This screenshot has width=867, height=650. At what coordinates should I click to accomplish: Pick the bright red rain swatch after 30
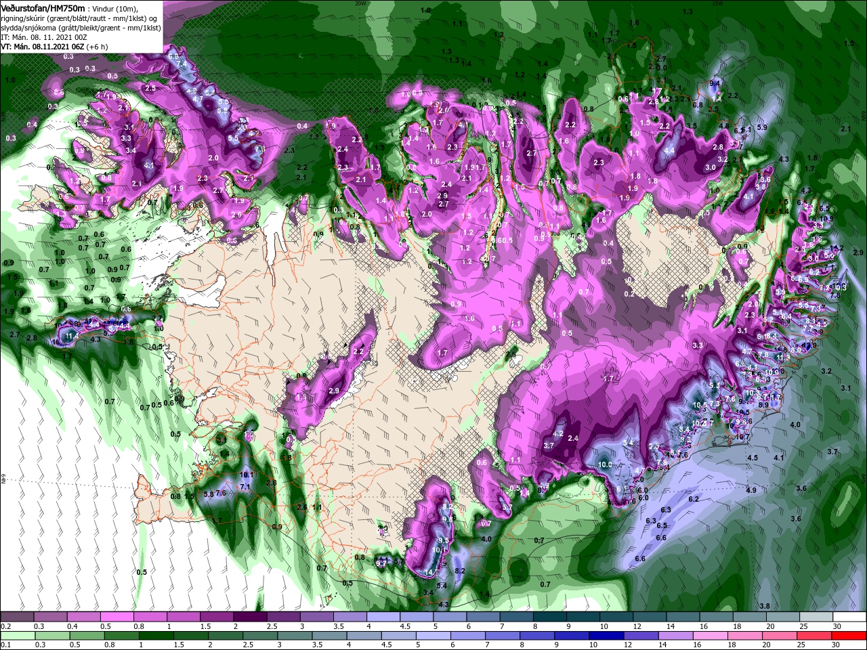[850, 636]
